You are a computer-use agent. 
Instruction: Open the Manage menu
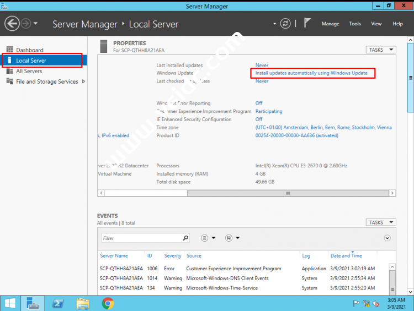[x=330, y=24]
